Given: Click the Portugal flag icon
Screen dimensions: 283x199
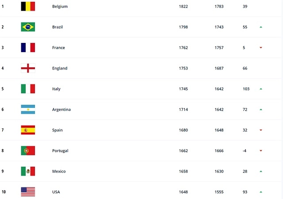Looking at the screenshot, I should 28,151.
